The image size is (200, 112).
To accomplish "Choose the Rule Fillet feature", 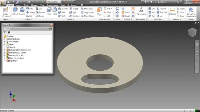I will click(162, 12).
